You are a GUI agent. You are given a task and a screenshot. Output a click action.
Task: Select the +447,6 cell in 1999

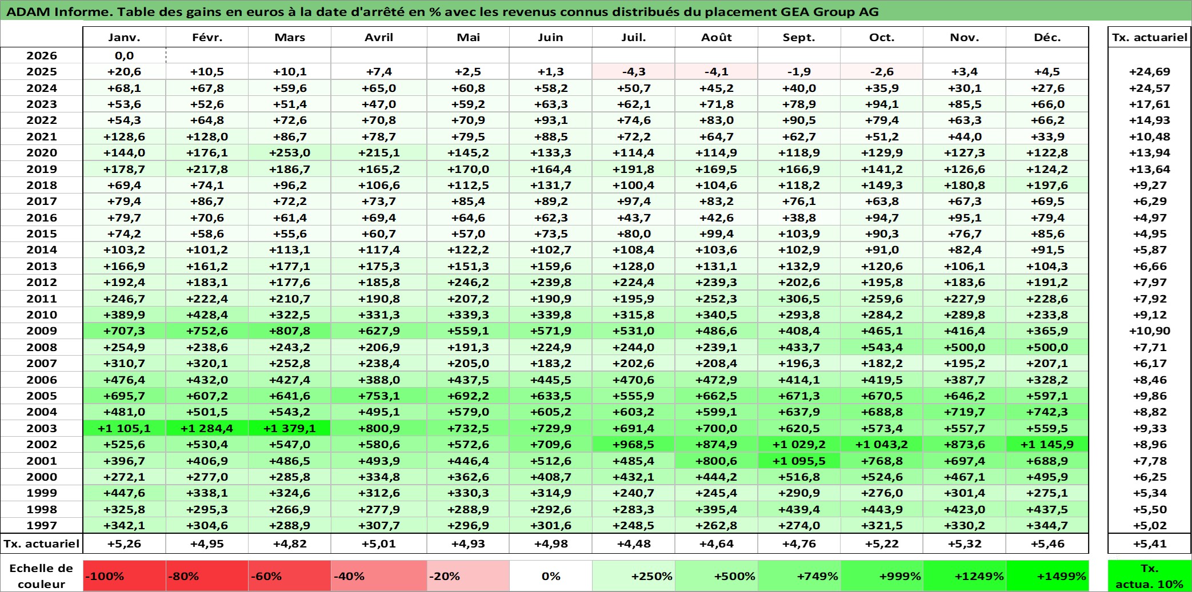pos(125,493)
